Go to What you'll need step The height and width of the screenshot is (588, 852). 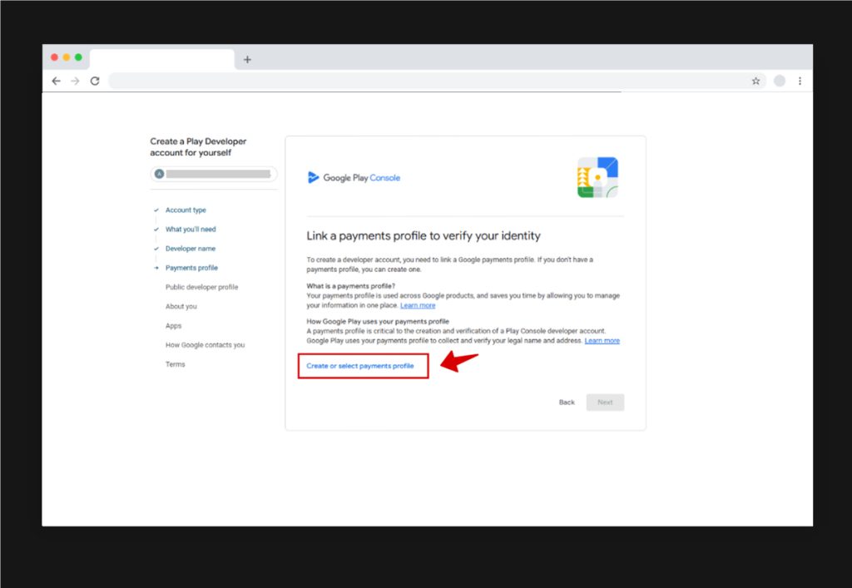tap(191, 229)
